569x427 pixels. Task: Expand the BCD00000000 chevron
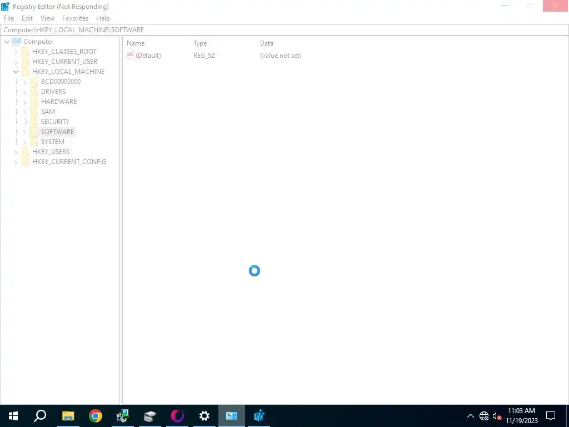click(24, 82)
